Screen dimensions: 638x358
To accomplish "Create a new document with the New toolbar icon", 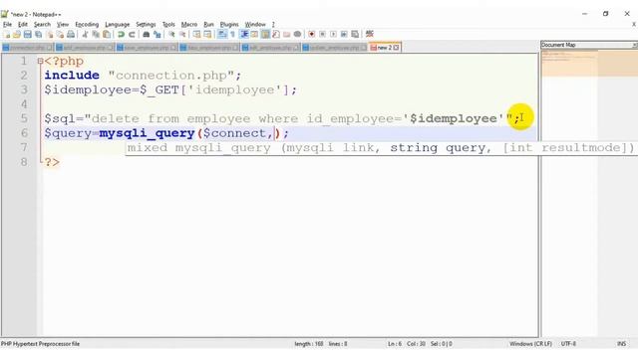I will click(7, 35).
